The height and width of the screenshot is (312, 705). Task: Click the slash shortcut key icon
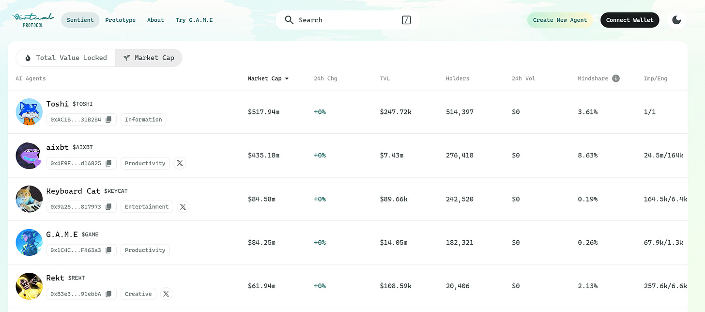406,20
